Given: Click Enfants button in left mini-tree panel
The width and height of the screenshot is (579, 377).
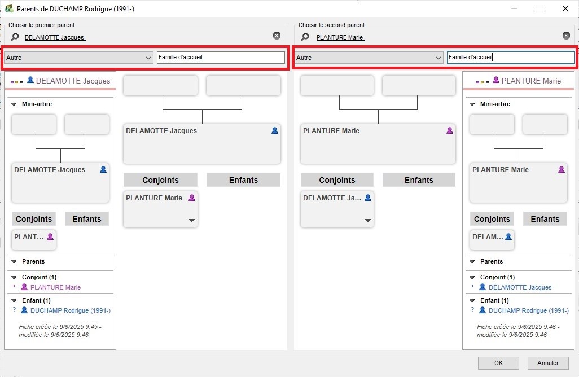Looking at the screenshot, I should click(87, 219).
